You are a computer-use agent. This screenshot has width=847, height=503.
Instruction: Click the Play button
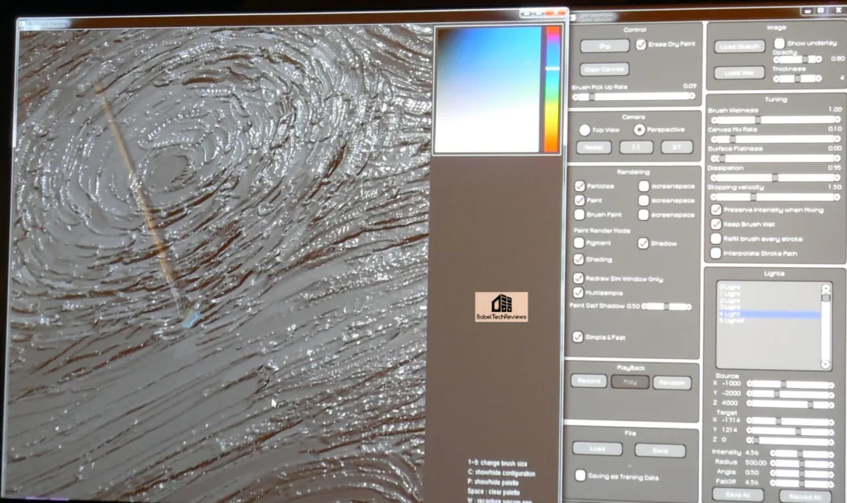point(630,381)
